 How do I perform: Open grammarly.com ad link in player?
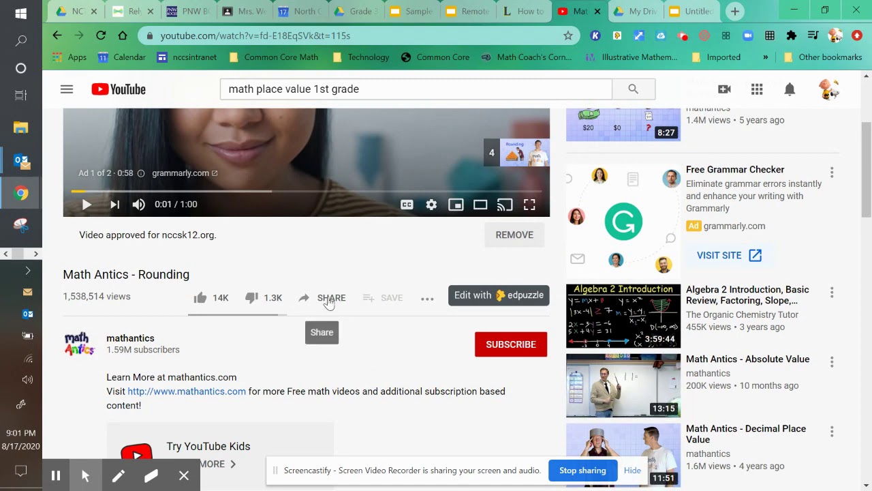(x=185, y=173)
